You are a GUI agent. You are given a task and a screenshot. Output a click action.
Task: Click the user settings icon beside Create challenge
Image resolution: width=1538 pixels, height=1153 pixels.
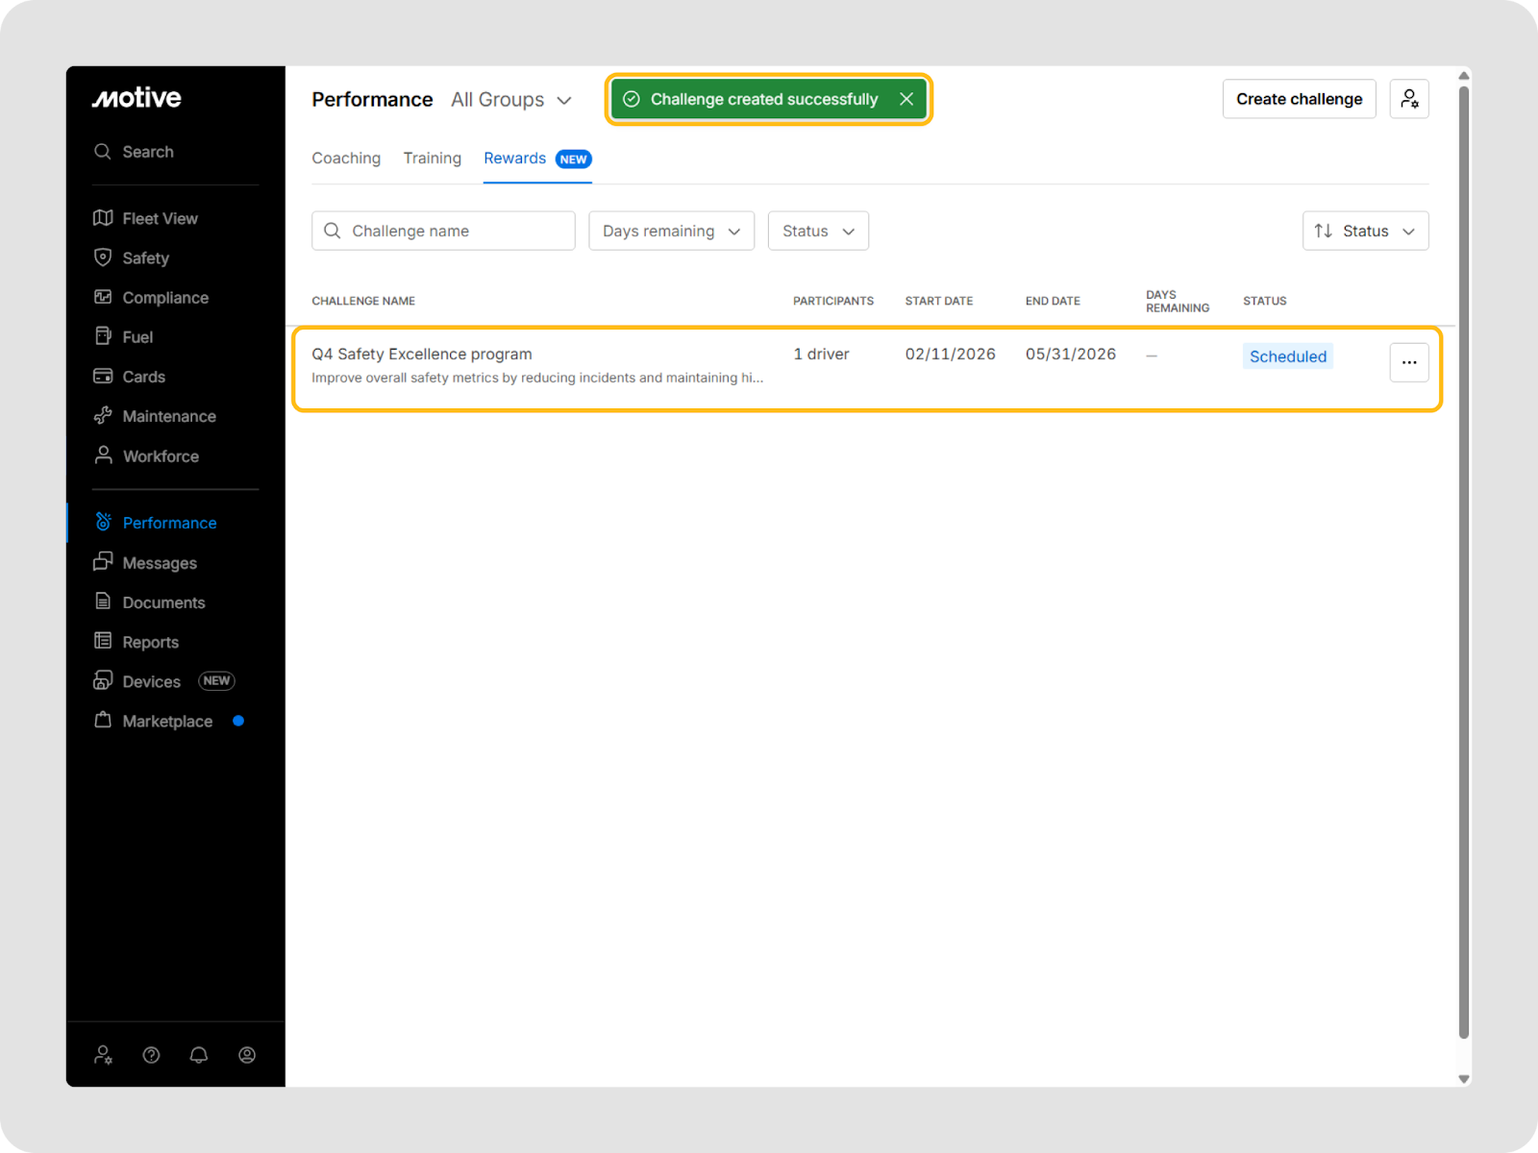[1408, 99]
